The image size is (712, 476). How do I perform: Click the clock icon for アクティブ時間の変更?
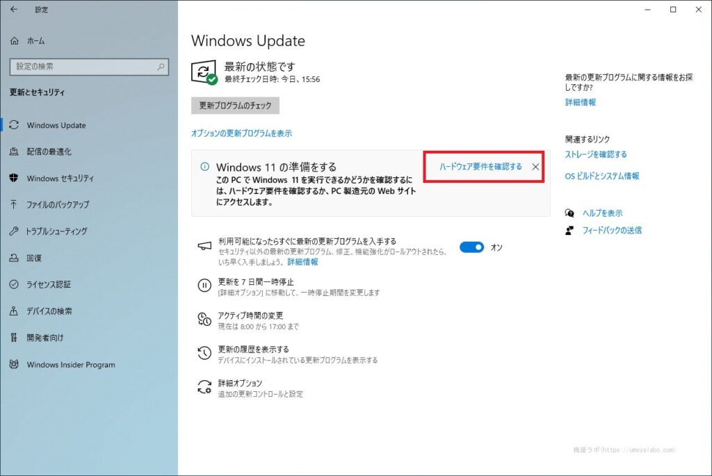204,320
